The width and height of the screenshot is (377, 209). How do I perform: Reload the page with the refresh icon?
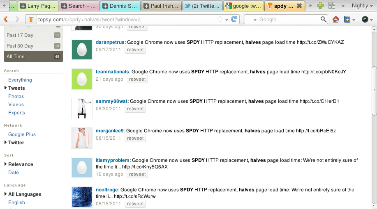234,19
